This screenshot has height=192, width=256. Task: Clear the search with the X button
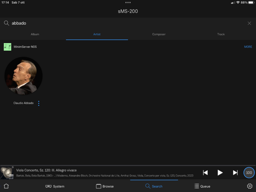249,23
